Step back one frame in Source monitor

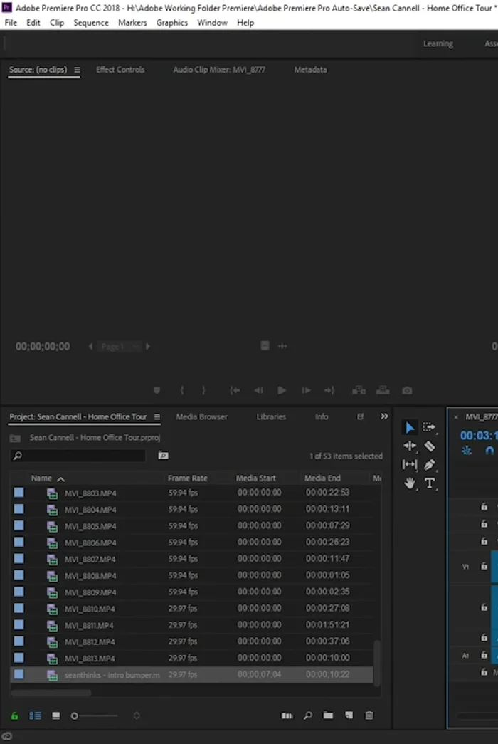[x=258, y=390]
